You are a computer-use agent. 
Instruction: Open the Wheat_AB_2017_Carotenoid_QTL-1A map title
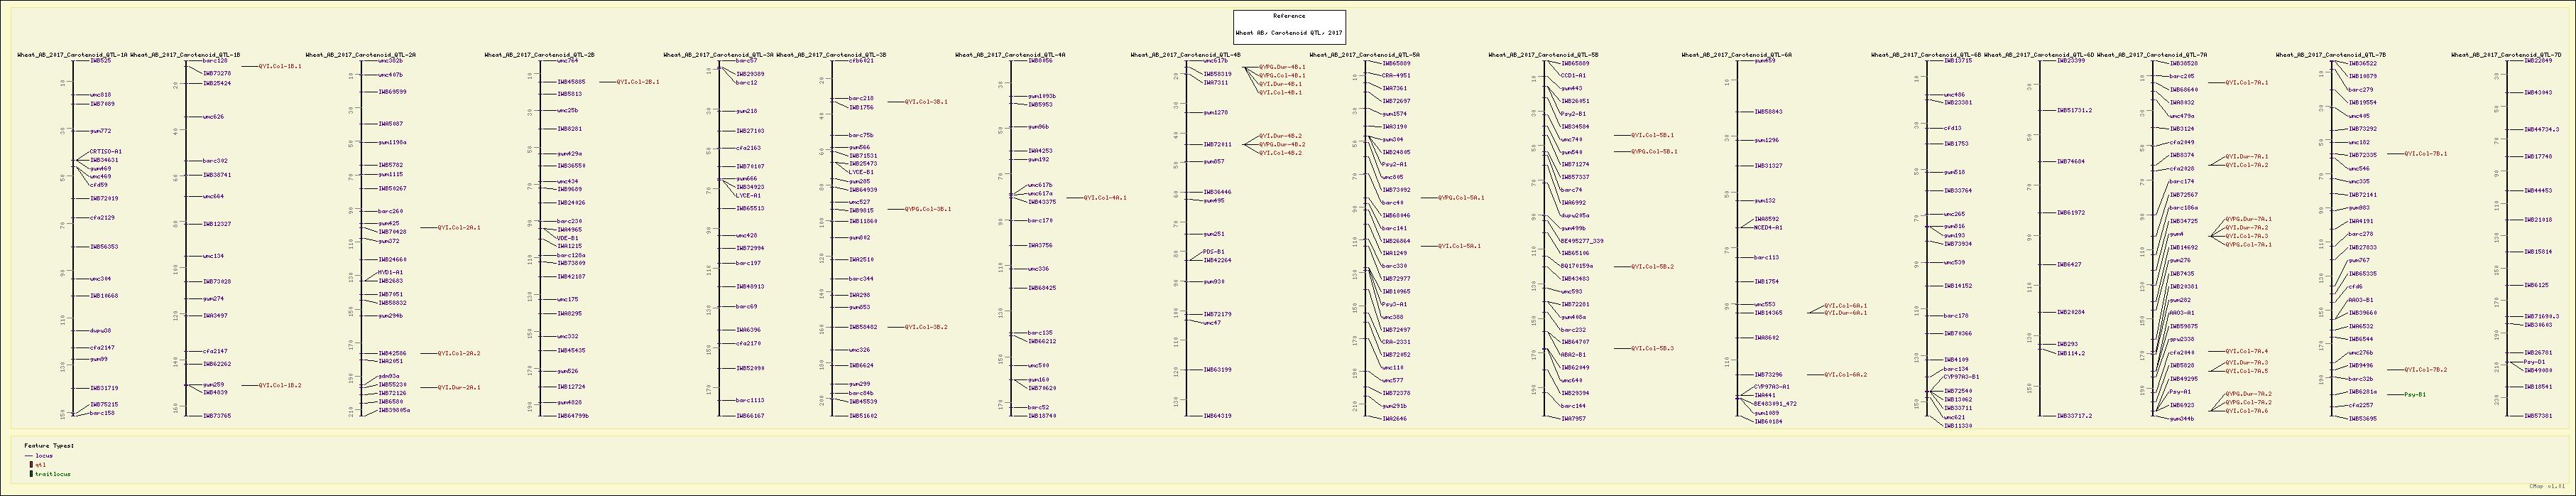click(x=72, y=55)
